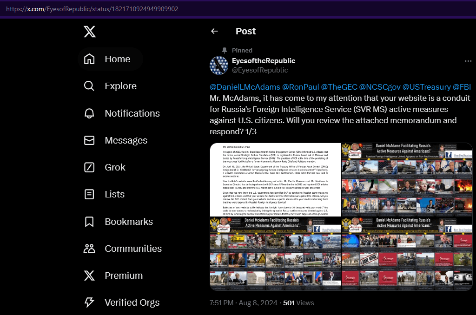Click the @DanielLMcAdams mention

[245, 87]
